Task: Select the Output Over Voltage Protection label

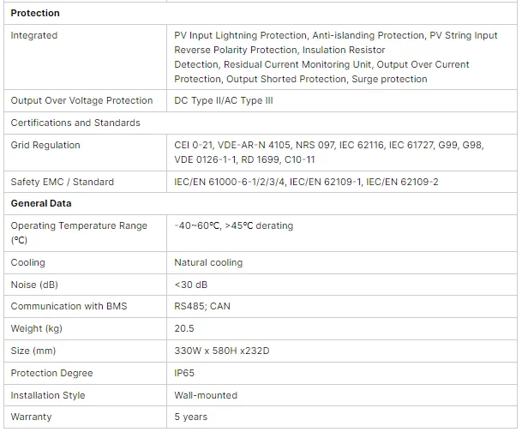Action: coord(81,100)
